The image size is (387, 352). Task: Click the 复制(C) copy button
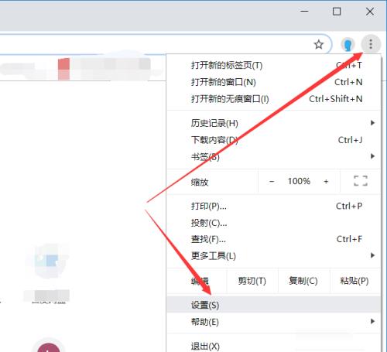pos(303,281)
